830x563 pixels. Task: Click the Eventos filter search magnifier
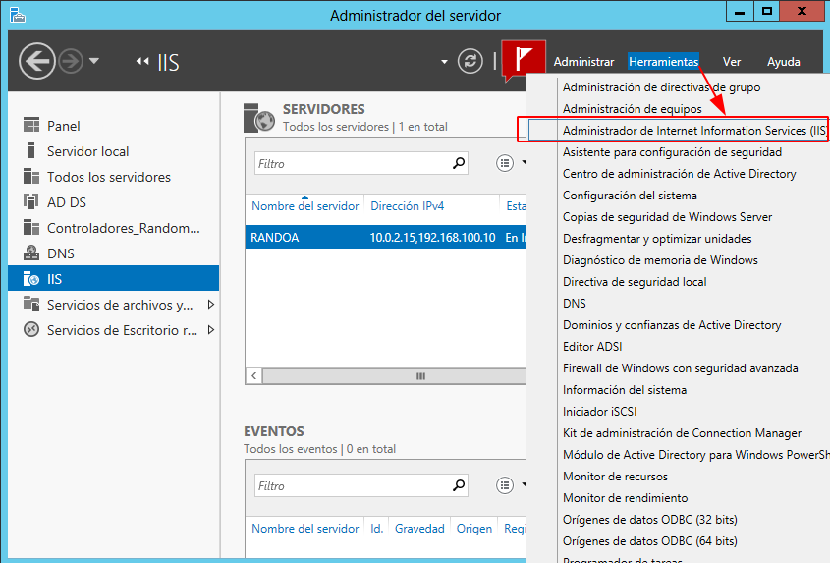pos(459,485)
